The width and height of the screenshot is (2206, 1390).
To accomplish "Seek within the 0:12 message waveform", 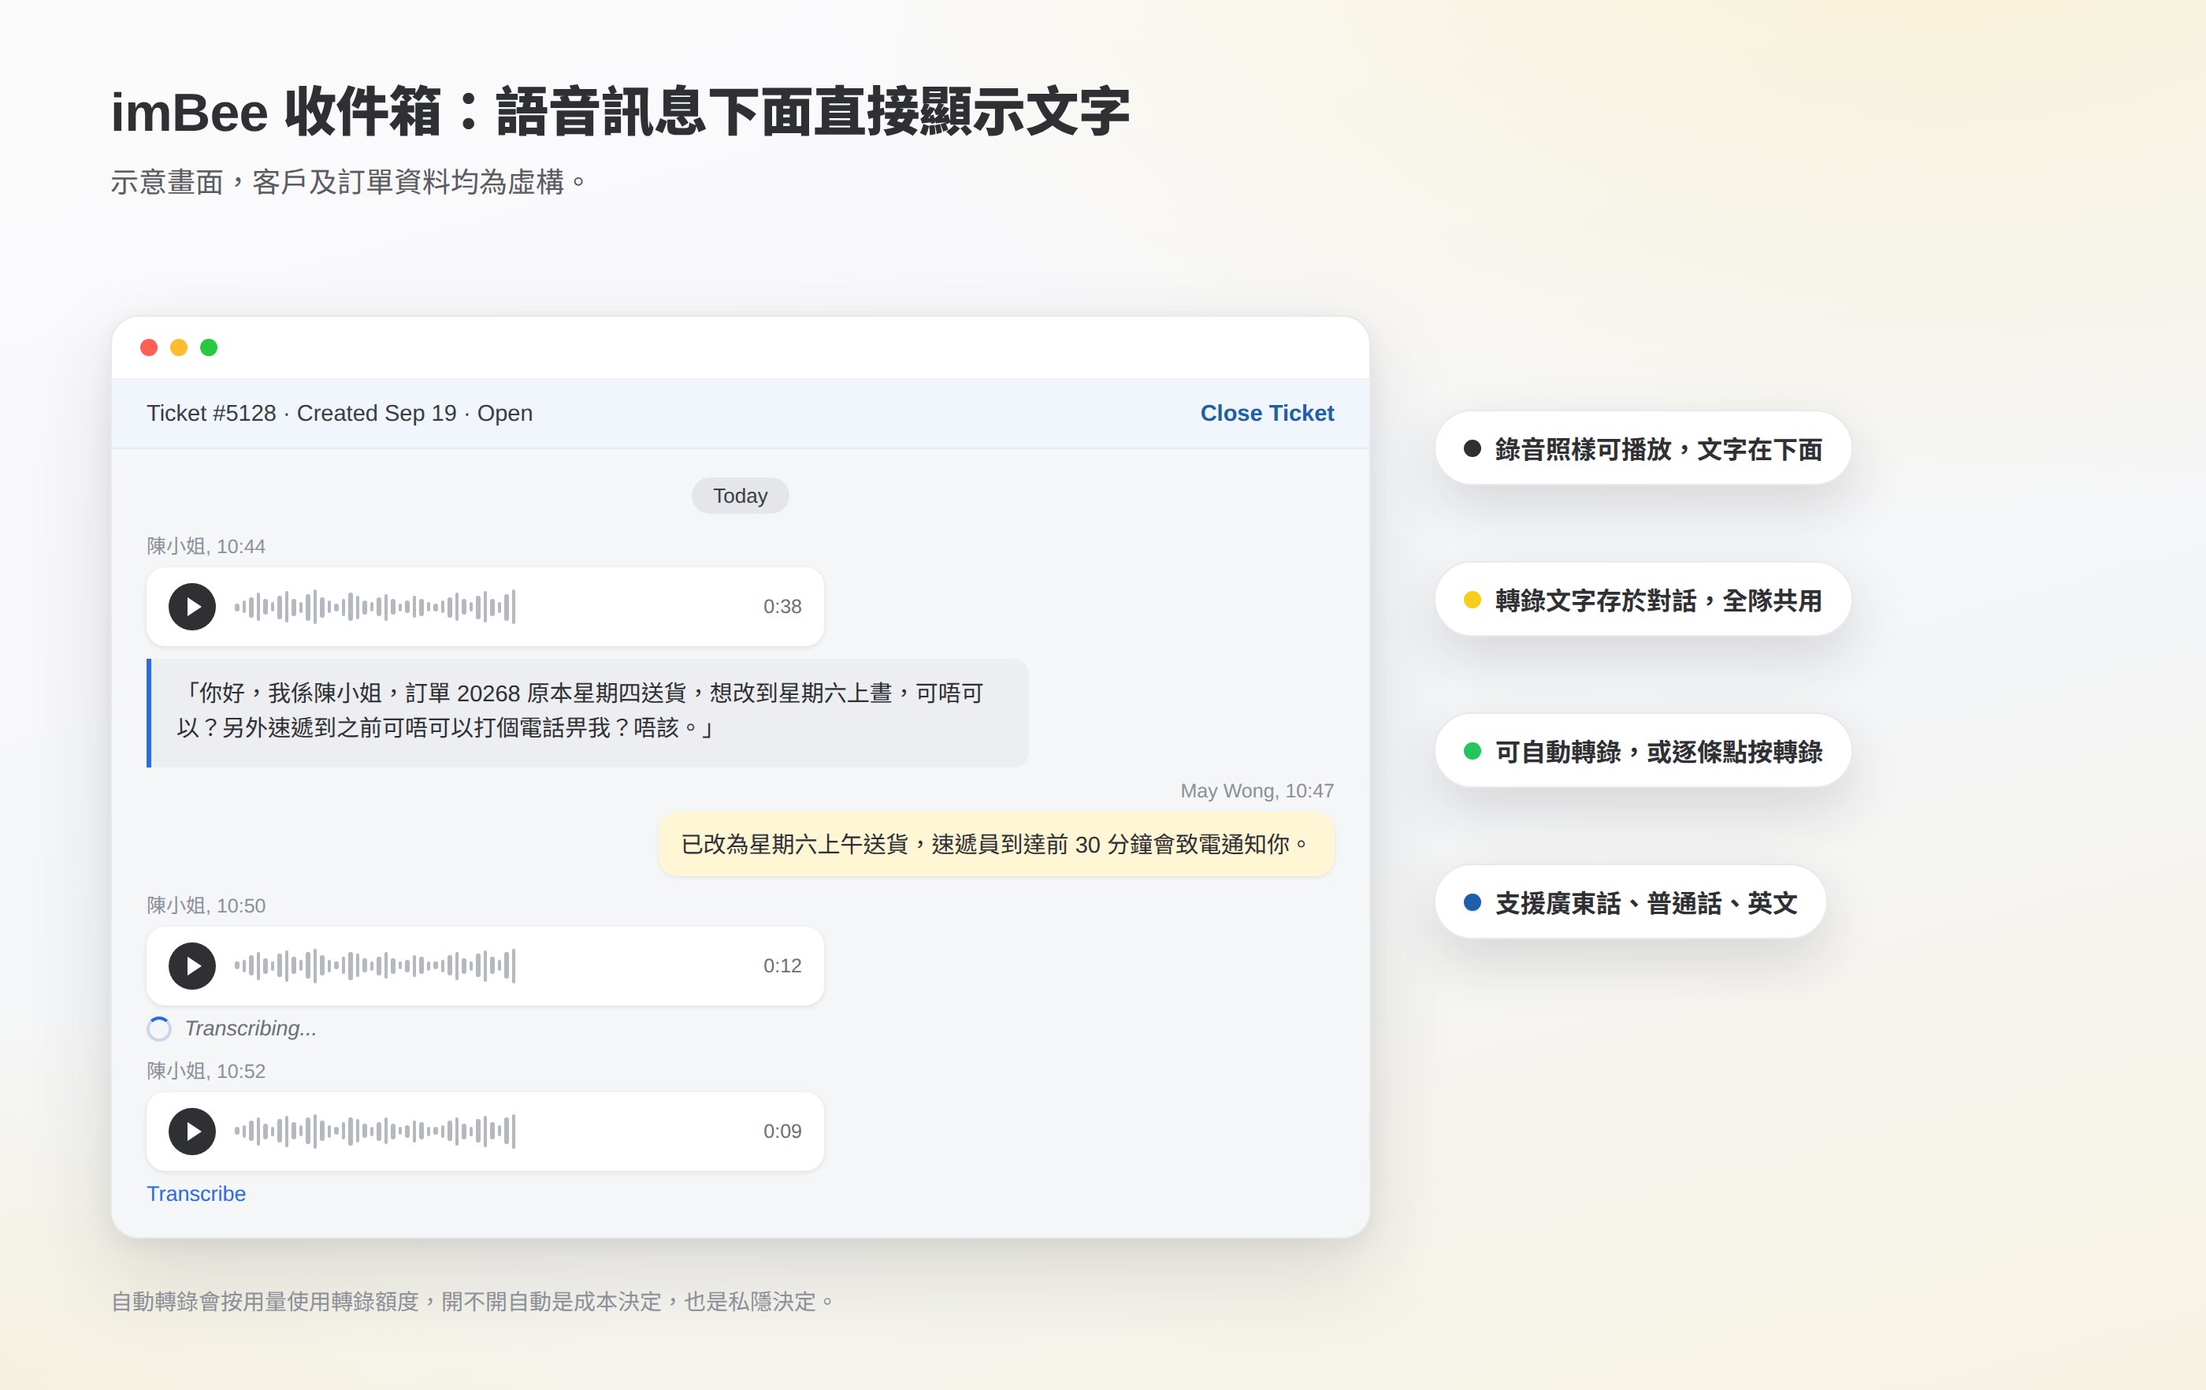I will [375, 966].
